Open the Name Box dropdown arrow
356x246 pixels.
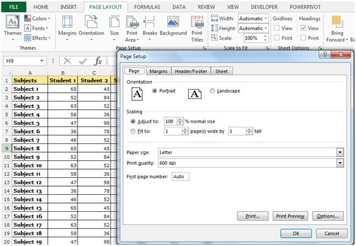[42, 61]
